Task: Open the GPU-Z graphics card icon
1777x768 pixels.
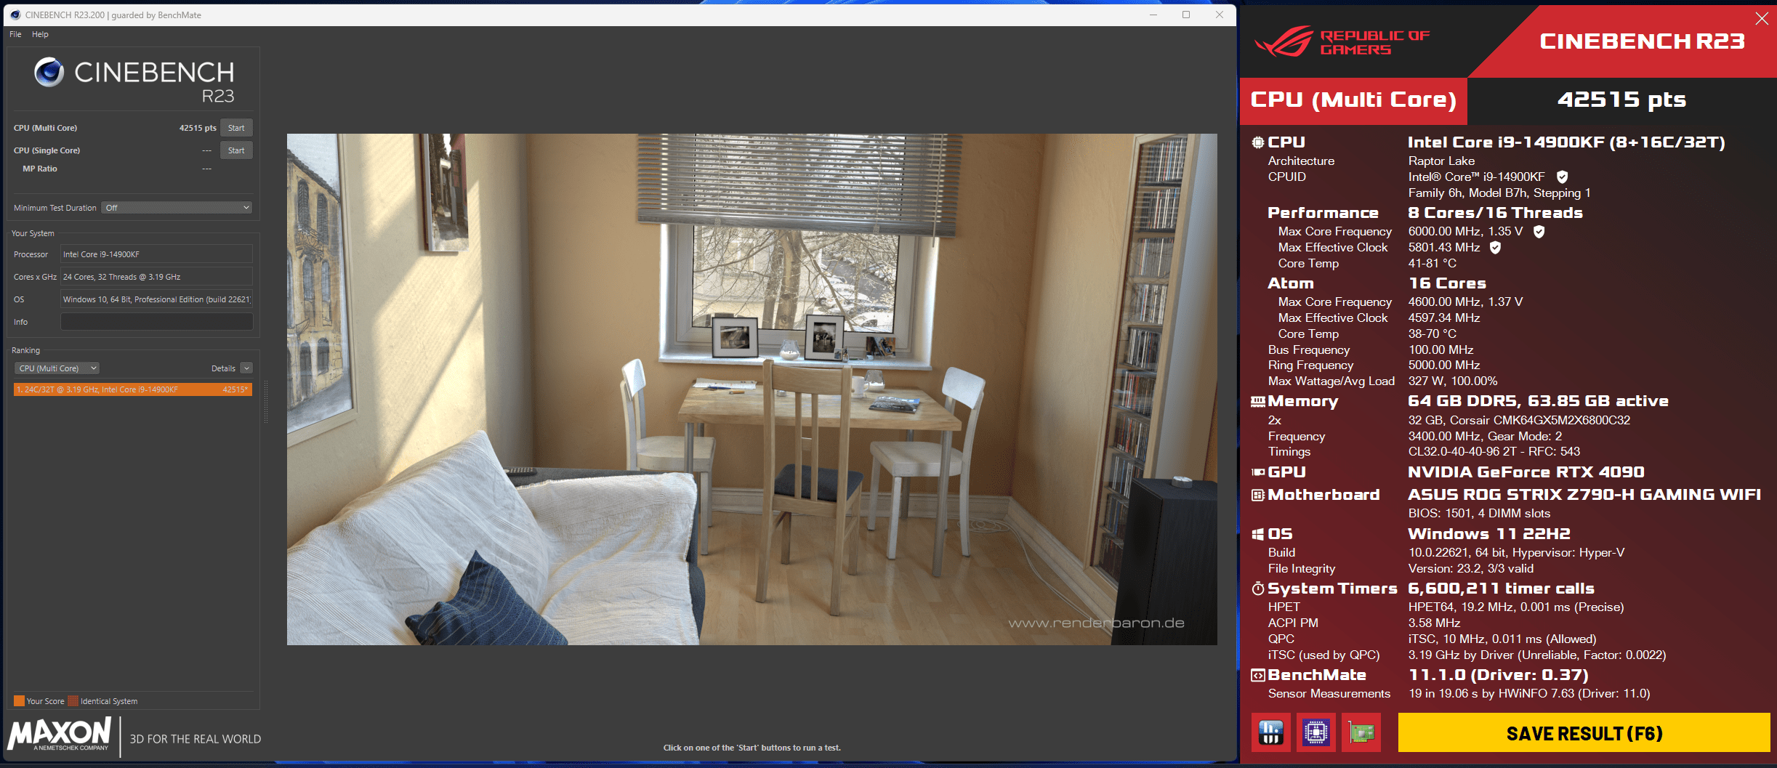Action: pos(1361,732)
